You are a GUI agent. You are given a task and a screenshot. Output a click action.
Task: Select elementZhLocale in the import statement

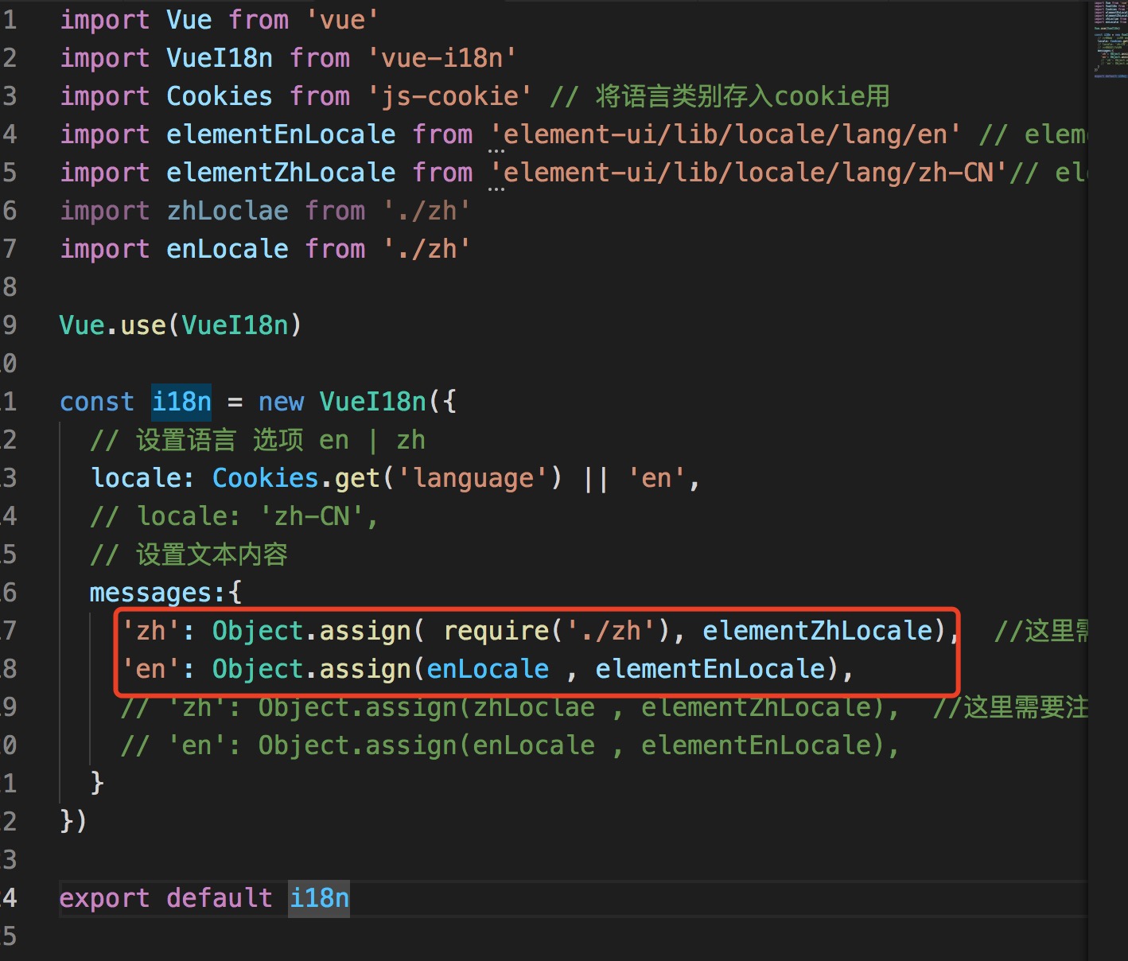(x=281, y=173)
